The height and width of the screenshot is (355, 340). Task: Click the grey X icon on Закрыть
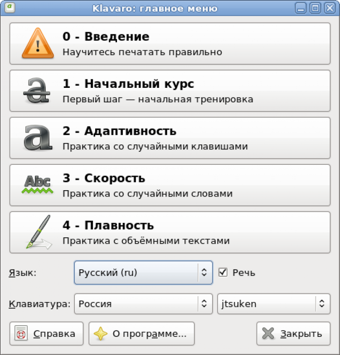(268, 333)
